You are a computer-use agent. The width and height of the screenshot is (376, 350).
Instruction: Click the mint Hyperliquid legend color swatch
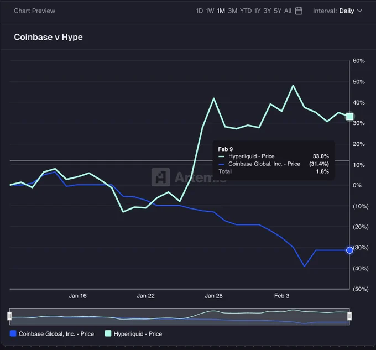108,333
